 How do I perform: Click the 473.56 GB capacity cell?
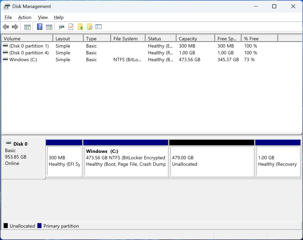pos(190,59)
